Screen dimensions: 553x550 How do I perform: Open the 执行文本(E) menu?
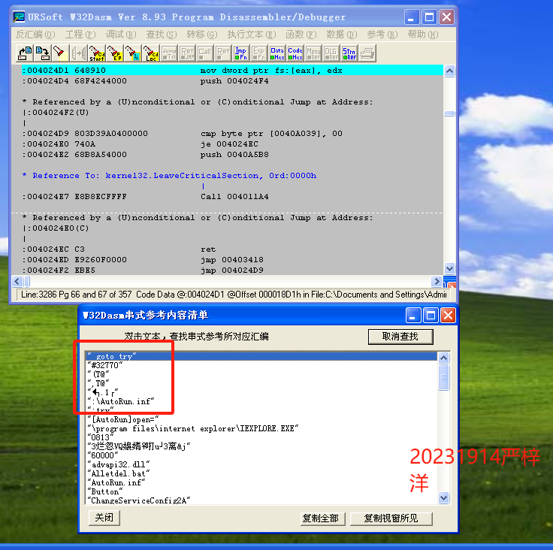click(x=252, y=35)
